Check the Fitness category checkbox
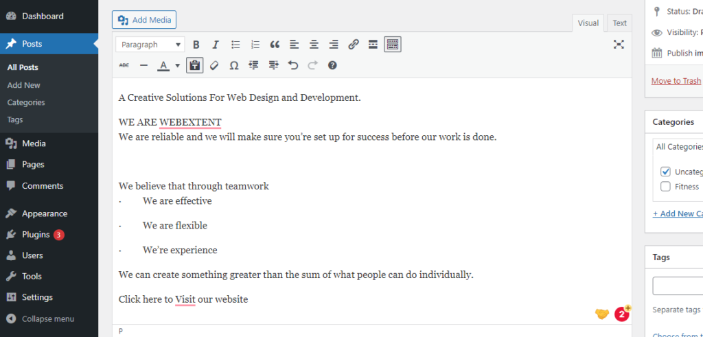Viewport: 703px width, 337px height. (665, 187)
